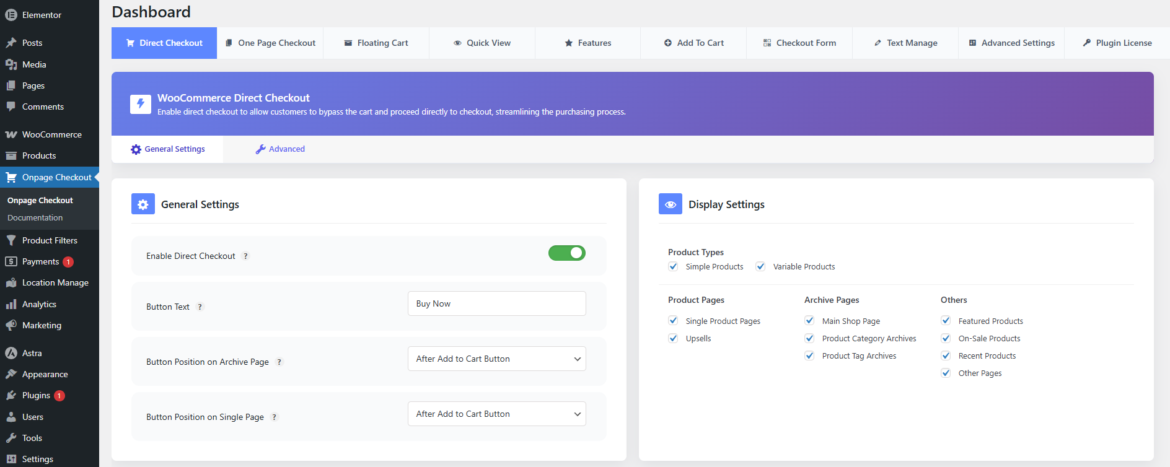
Task: Open the Documentation submenu link
Action: click(x=35, y=218)
